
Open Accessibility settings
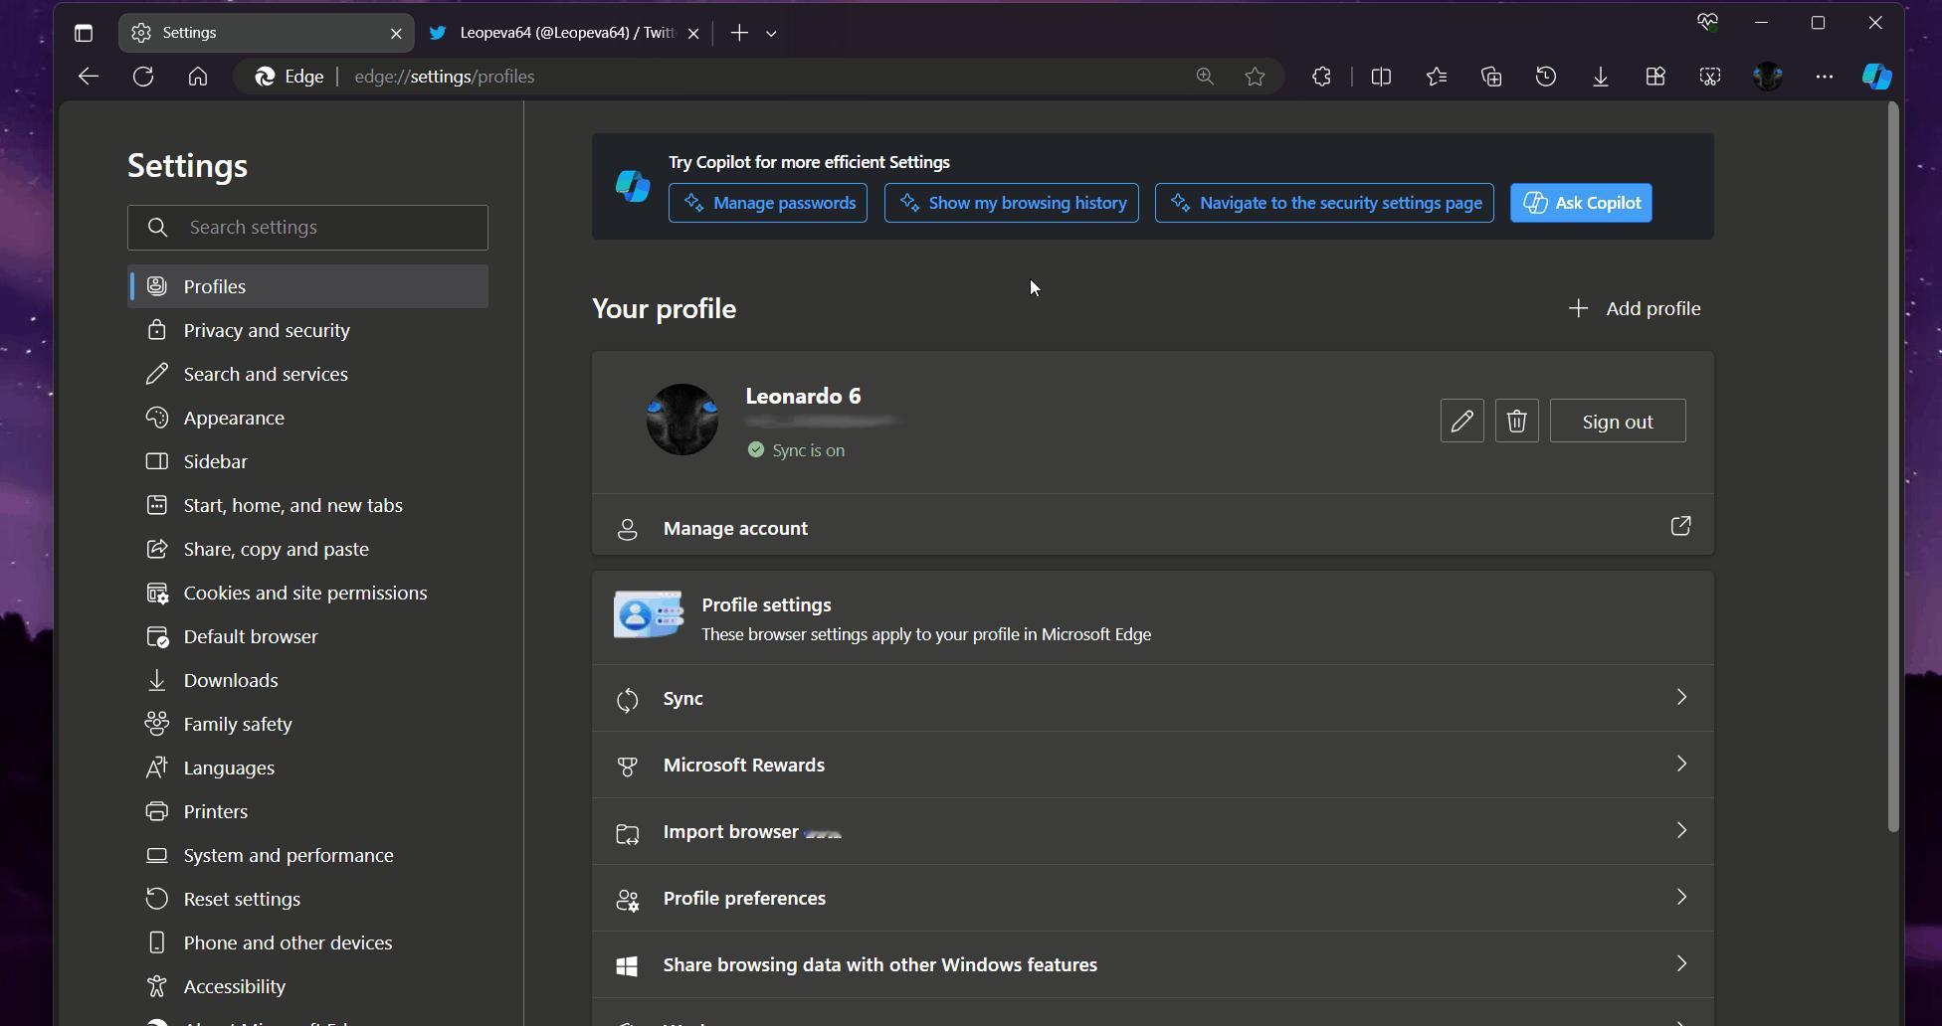click(307, 986)
